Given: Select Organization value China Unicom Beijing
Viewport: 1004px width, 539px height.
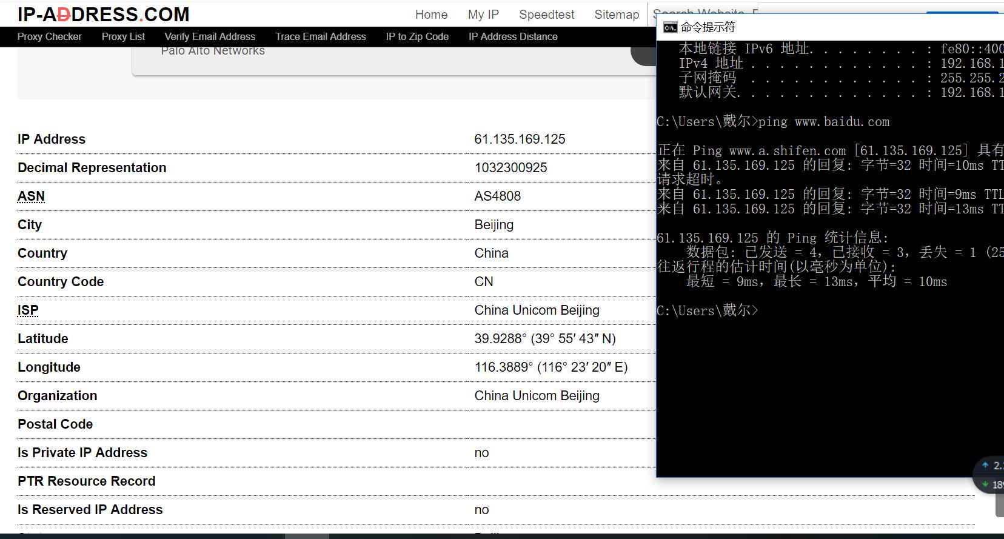Looking at the screenshot, I should click(537, 395).
